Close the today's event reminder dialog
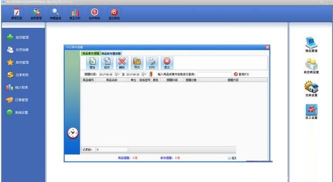This screenshot has height=182, width=333. click(x=268, y=47)
